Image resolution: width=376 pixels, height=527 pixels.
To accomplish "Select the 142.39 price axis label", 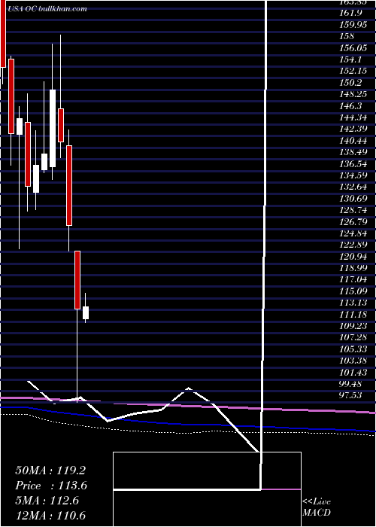I will click(x=353, y=129).
